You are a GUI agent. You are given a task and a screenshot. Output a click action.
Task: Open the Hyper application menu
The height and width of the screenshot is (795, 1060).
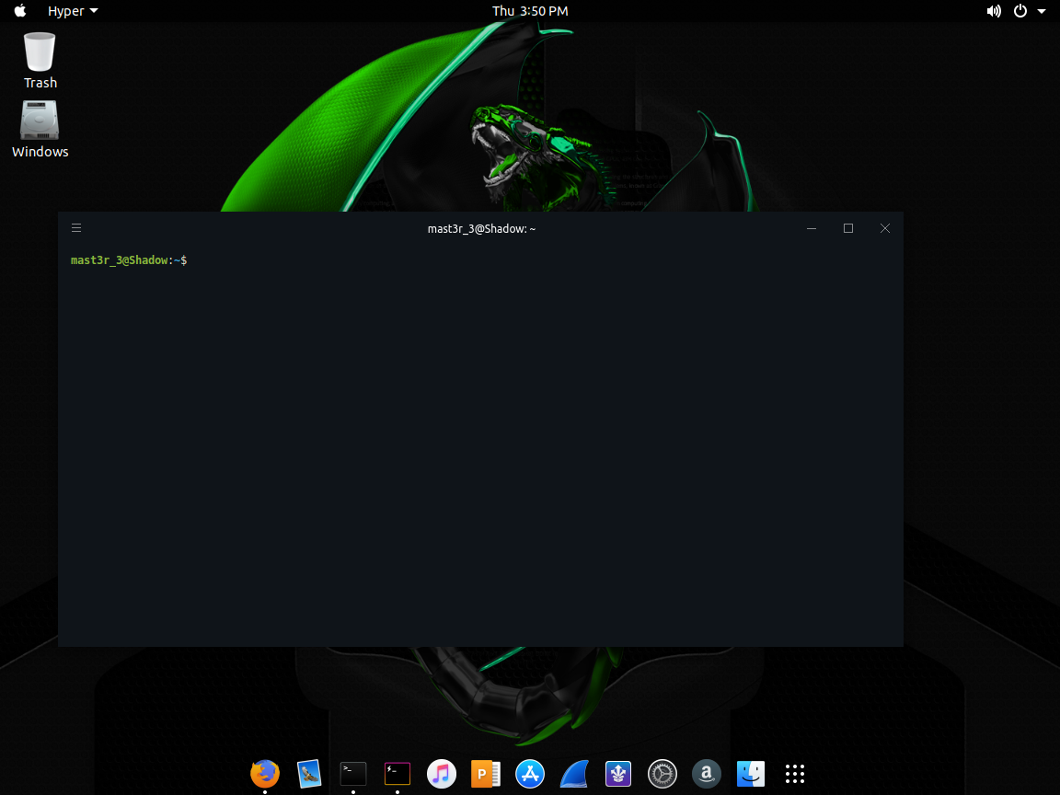pos(73,11)
